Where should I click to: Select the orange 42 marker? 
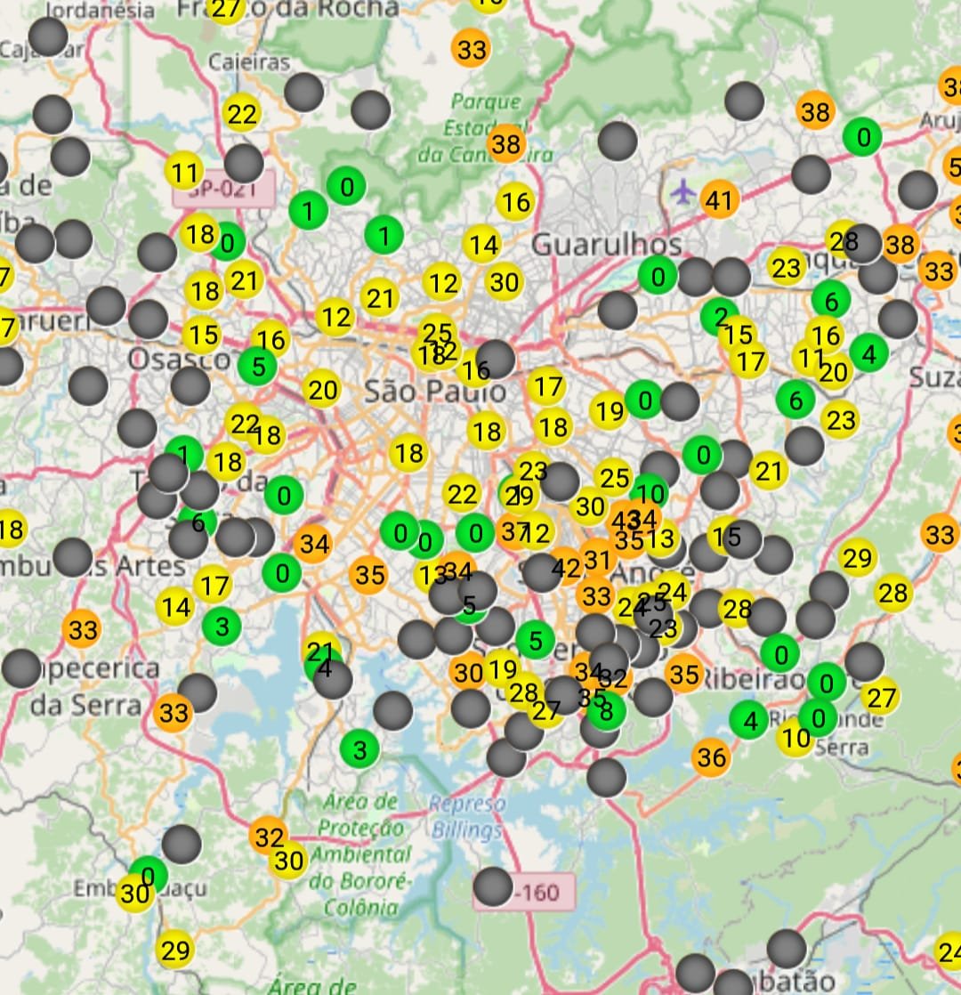click(x=567, y=568)
